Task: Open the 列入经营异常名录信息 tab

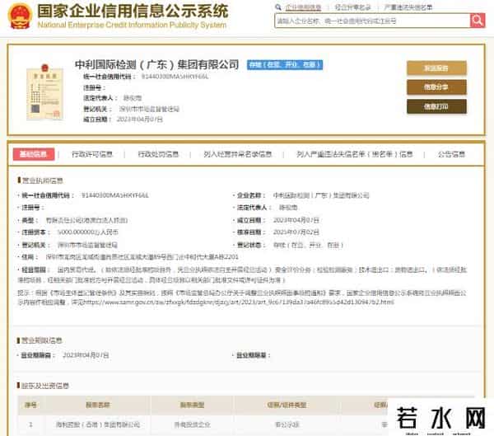Action: click(236, 154)
